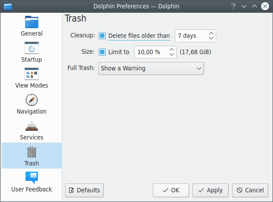Click the Apply button
The width and height of the screenshot is (273, 202).
[x=210, y=190]
